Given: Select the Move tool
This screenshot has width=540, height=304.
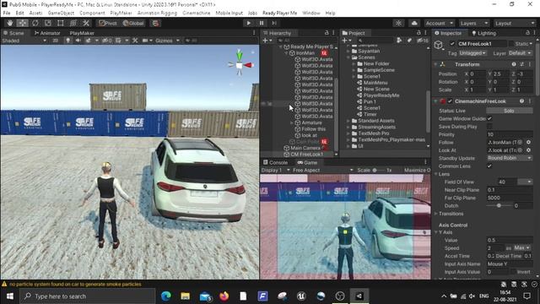Looking at the screenshot, I should pyautogui.click(x=23, y=23).
